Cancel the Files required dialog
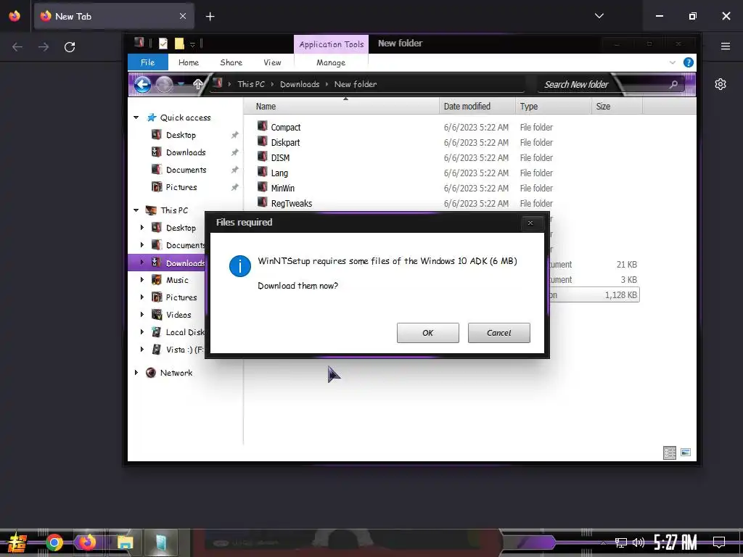Viewport: 743px width, 557px height. pos(498,333)
